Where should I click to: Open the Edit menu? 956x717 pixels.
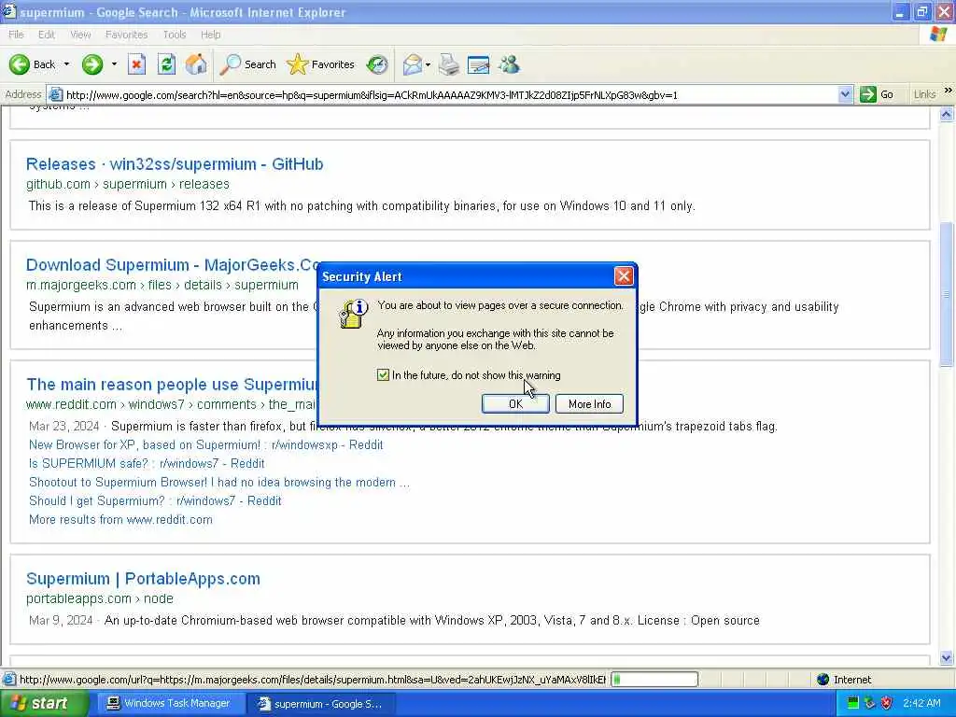47,35
